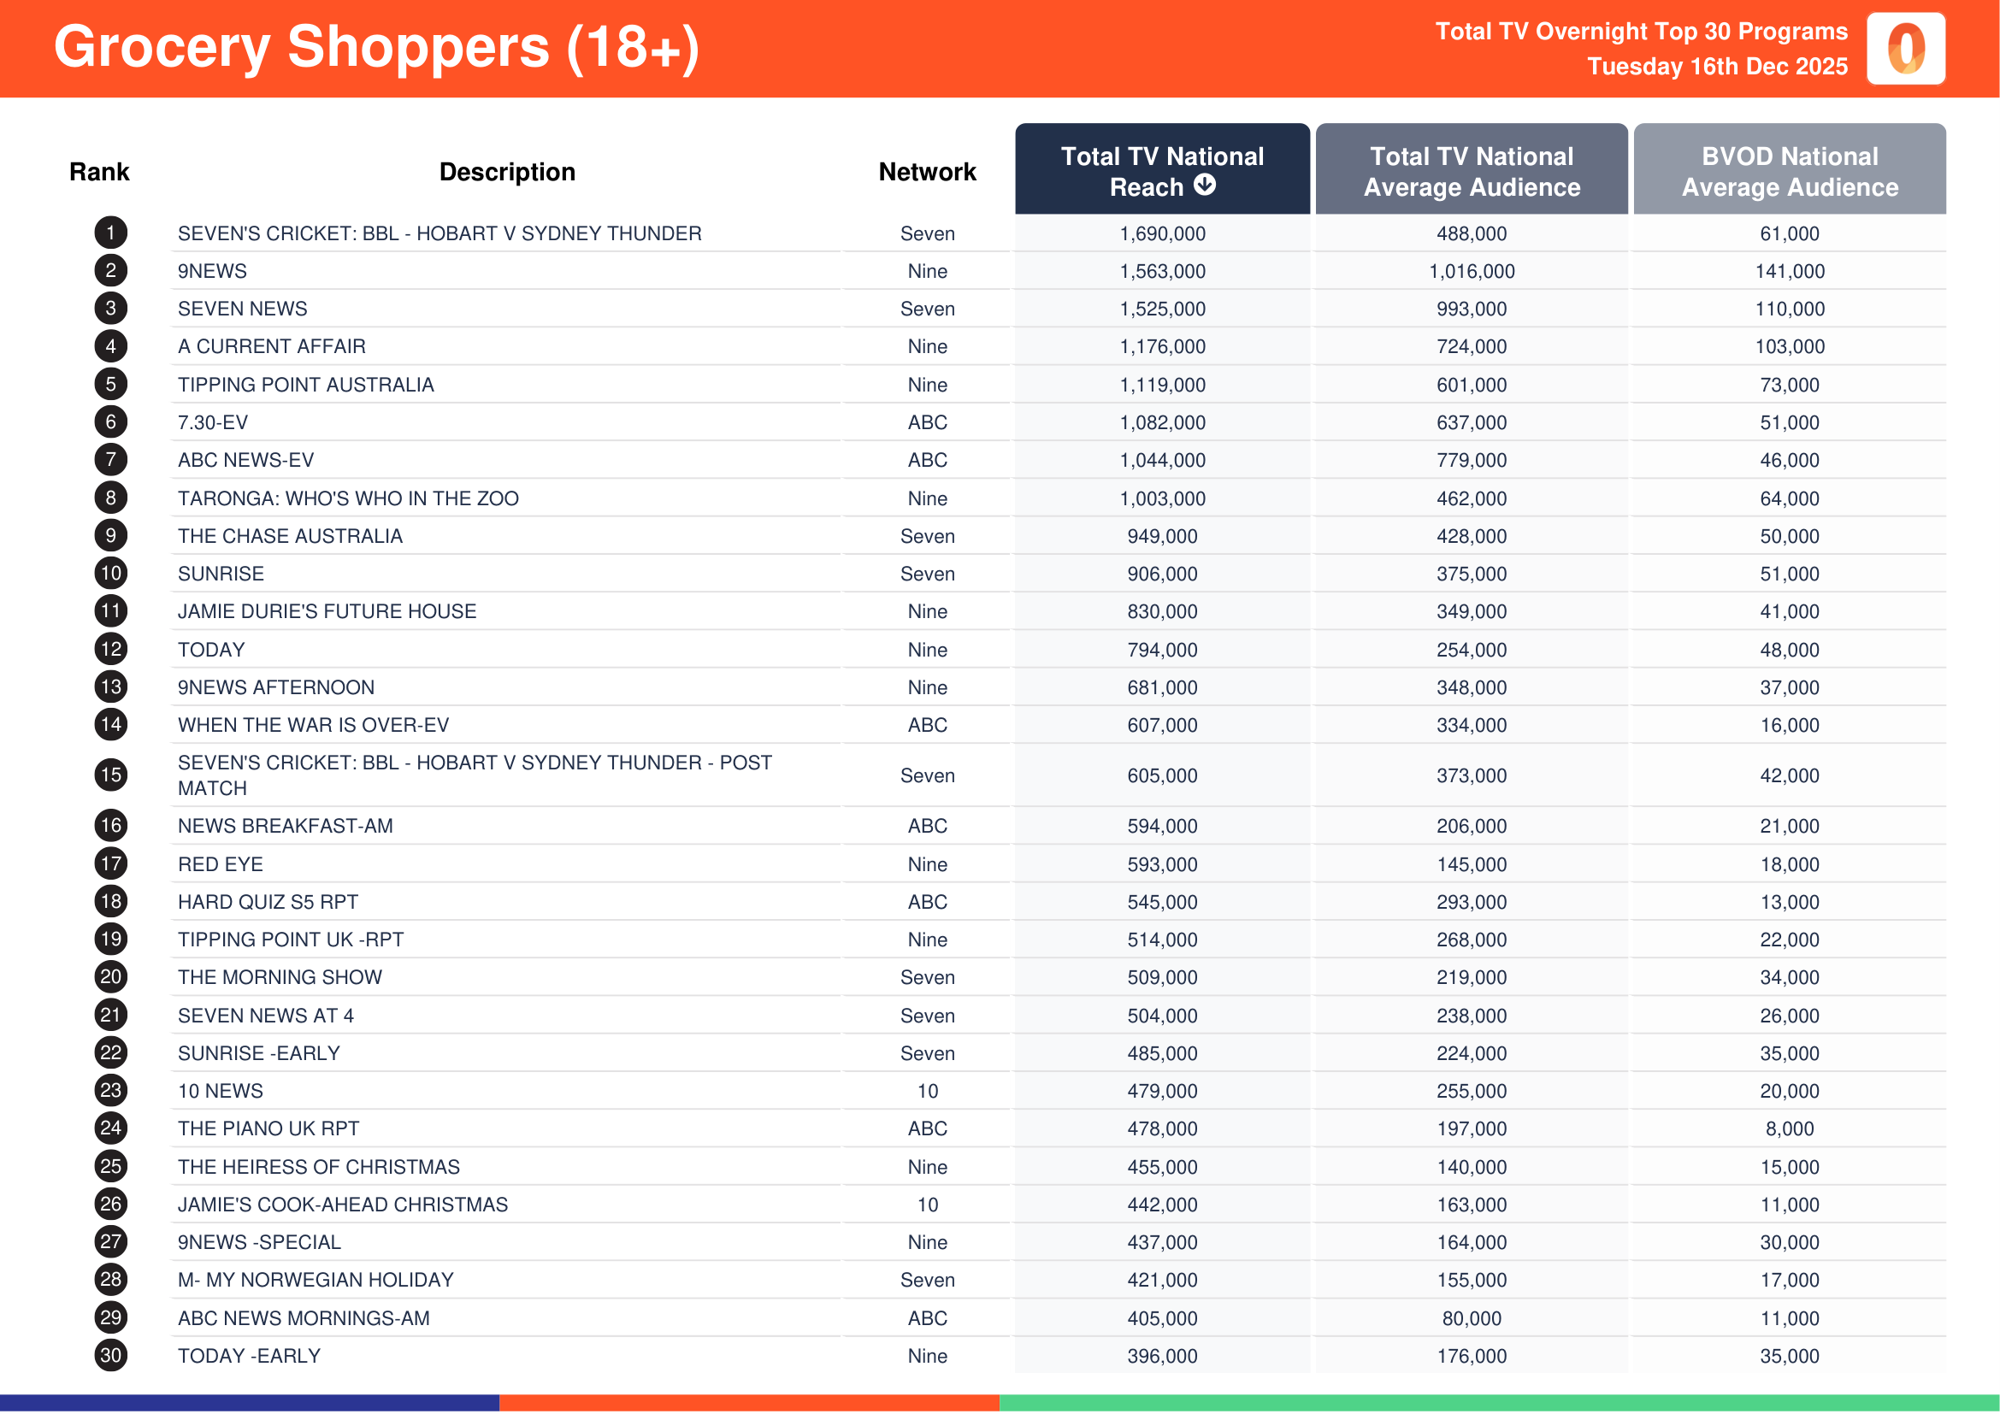Click the OzTAM logo in the header
This screenshot has width=2000, height=1414.
(x=1908, y=50)
